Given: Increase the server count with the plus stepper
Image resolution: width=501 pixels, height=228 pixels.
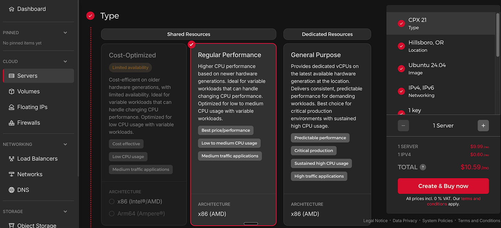Looking at the screenshot, I should click(483, 126).
